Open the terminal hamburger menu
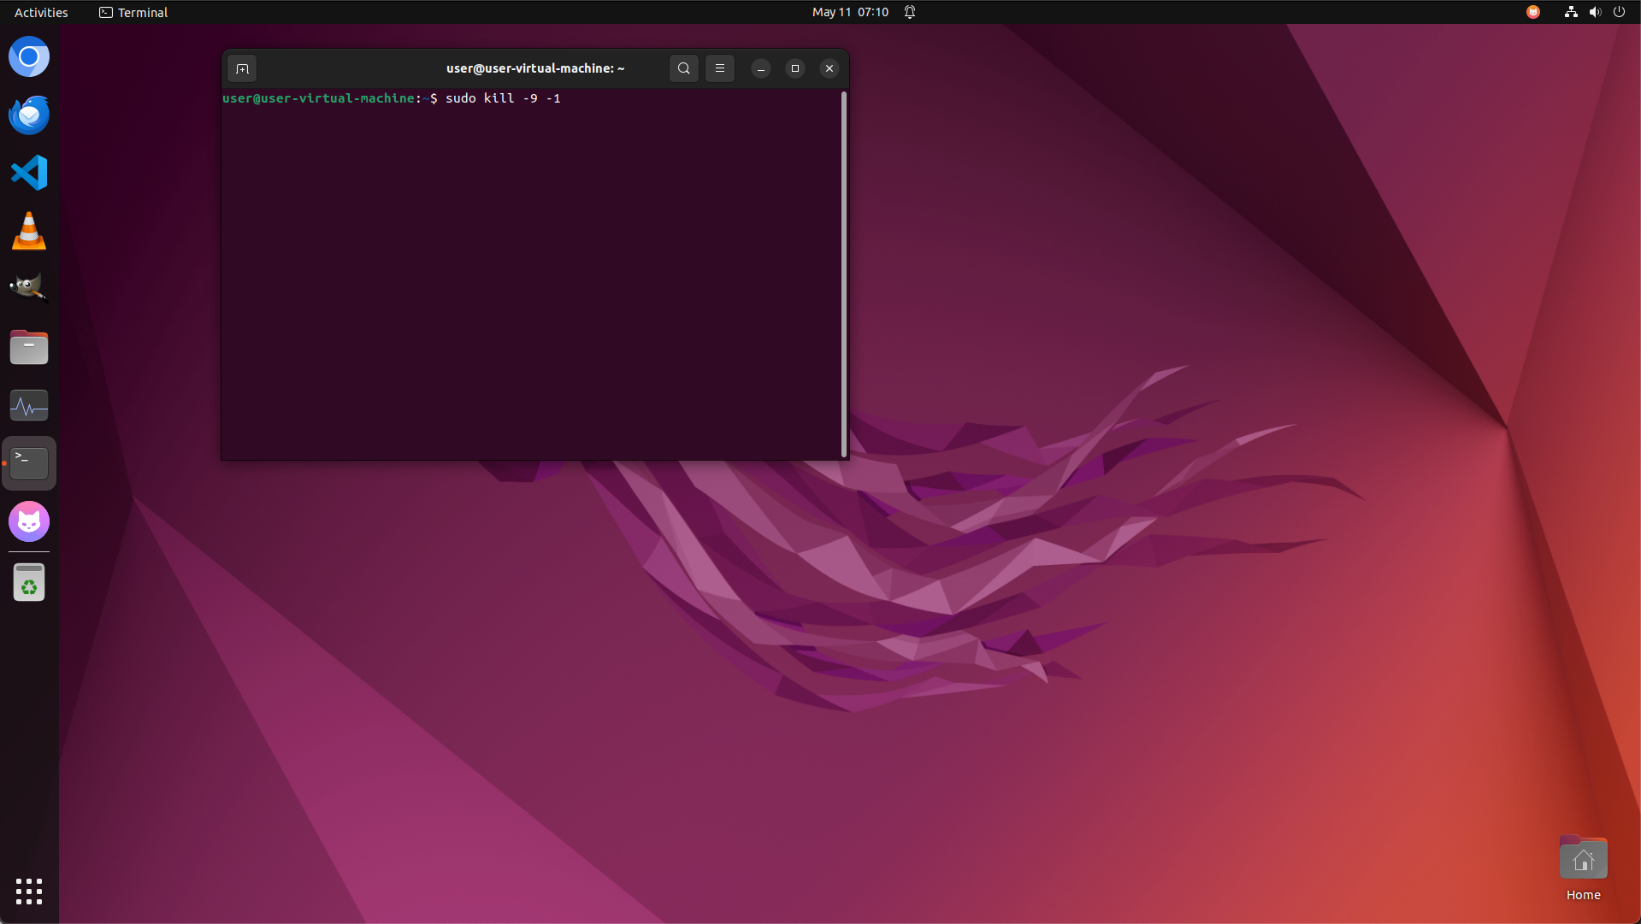1641x924 pixels. pyautogui.click(x=720, y=68)
